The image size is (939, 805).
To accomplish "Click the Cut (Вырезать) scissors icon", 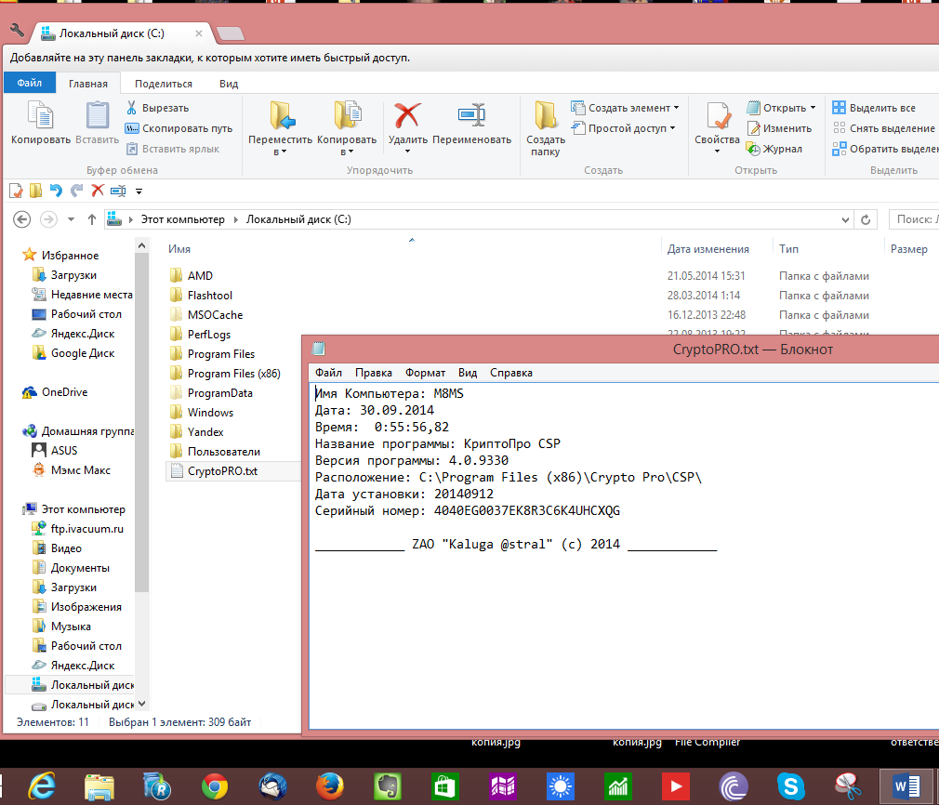I will [x=132, y=108].
